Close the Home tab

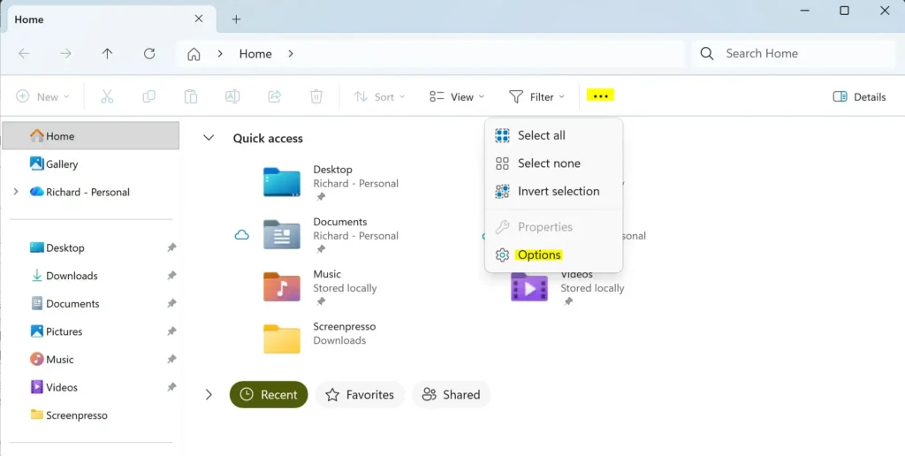[199, 19]
